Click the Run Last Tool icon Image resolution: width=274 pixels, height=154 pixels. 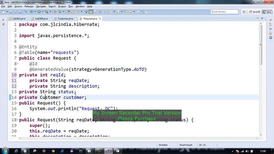pos(47,12)
